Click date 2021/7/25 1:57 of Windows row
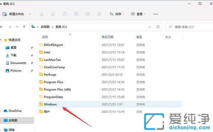 pos(112,104)
